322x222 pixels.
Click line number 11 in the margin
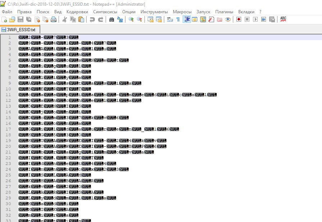[x=8, y=95]
